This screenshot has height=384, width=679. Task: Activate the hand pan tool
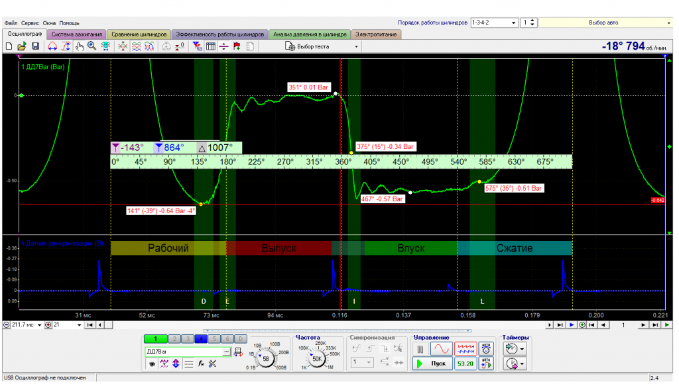point(80,46)
